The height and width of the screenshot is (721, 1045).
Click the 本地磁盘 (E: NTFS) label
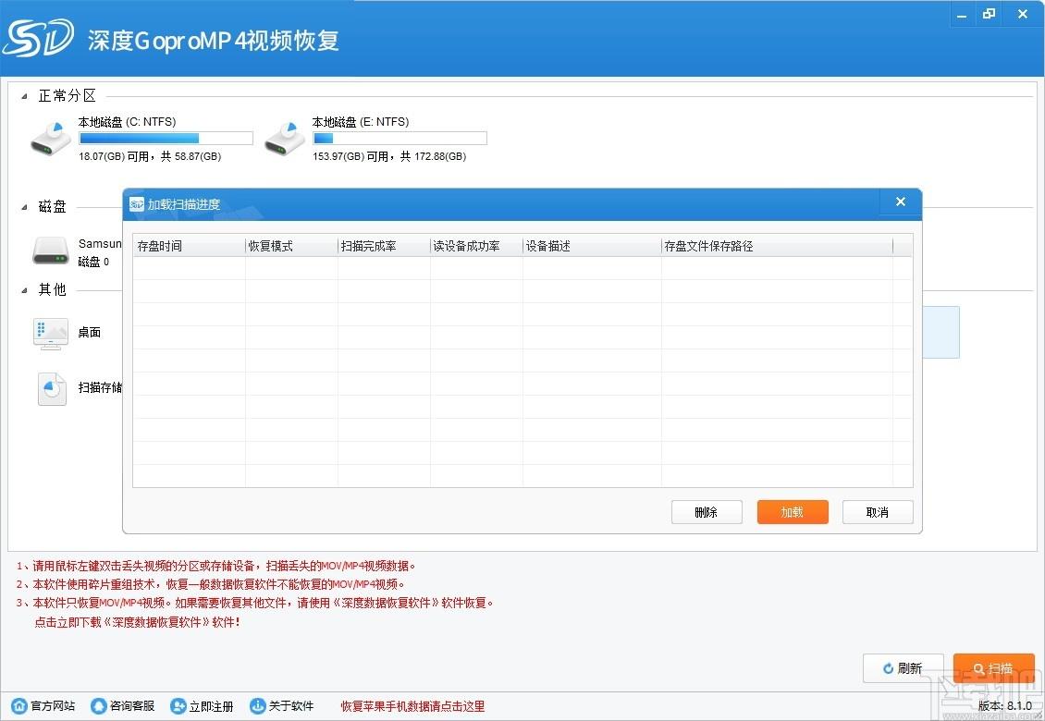[361, 122]
